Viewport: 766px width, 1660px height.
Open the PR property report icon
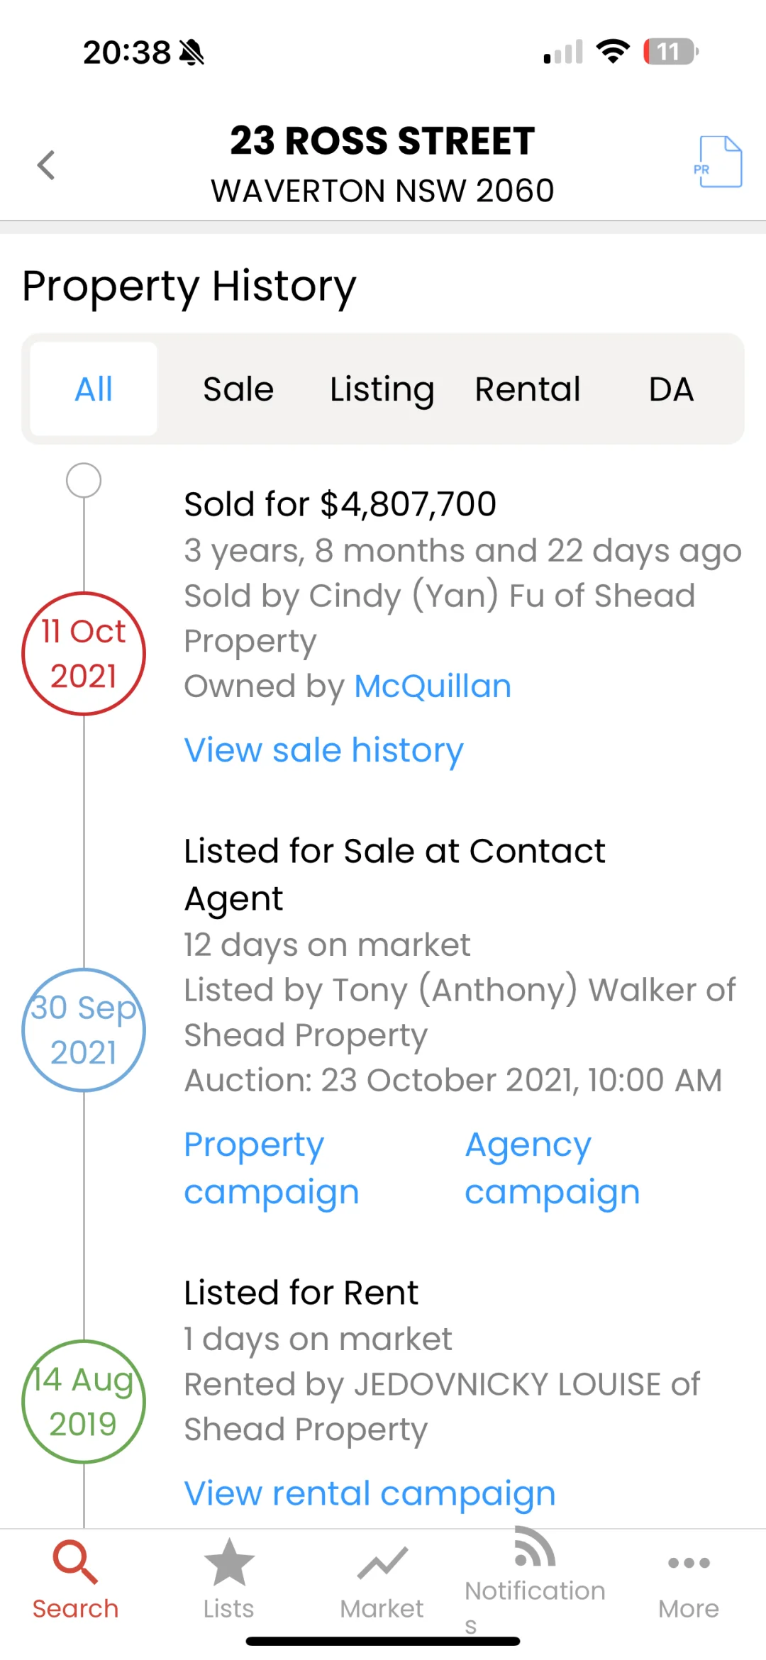click(718, 162)
